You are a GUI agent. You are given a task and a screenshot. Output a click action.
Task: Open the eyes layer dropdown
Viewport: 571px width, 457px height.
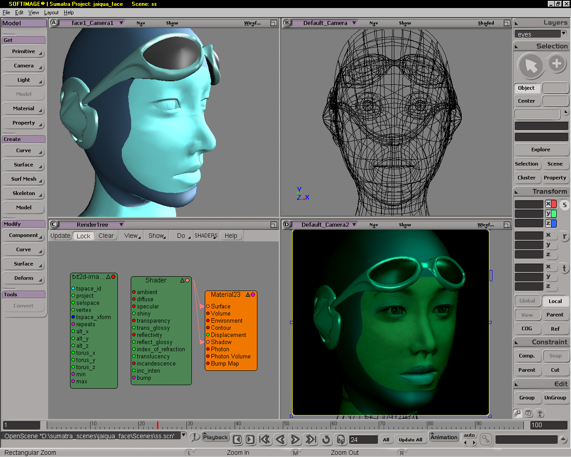[563, 33]
